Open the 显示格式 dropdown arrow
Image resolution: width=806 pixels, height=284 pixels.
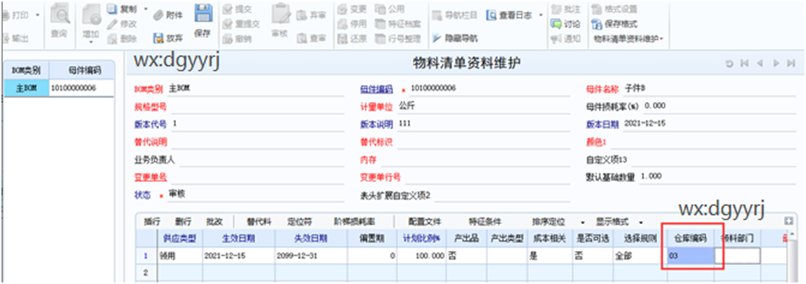coord(641,223)
